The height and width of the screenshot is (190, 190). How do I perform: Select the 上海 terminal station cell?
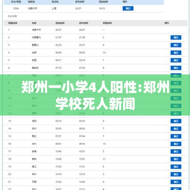[54, 8]
